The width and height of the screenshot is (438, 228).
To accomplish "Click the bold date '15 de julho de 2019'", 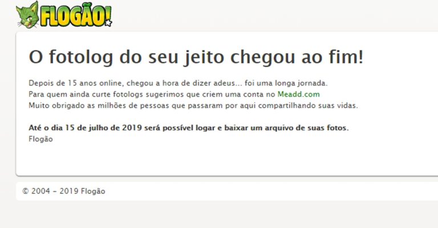I will [x=104, y=128].
